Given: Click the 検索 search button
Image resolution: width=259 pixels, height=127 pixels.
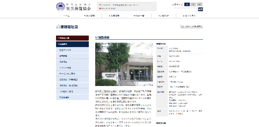Looking at the screenshot, I should click(x=200, y=9).
